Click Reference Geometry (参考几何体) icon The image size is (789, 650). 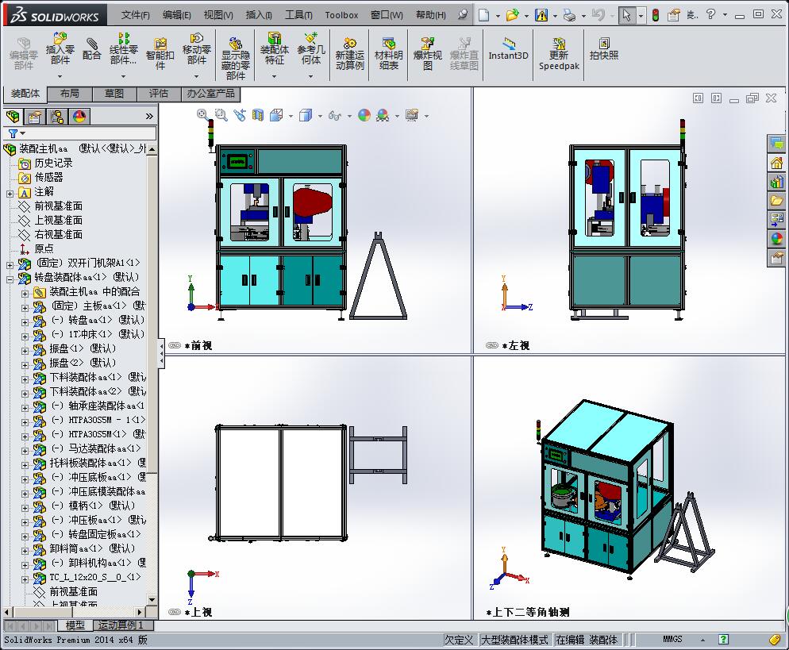311,48
